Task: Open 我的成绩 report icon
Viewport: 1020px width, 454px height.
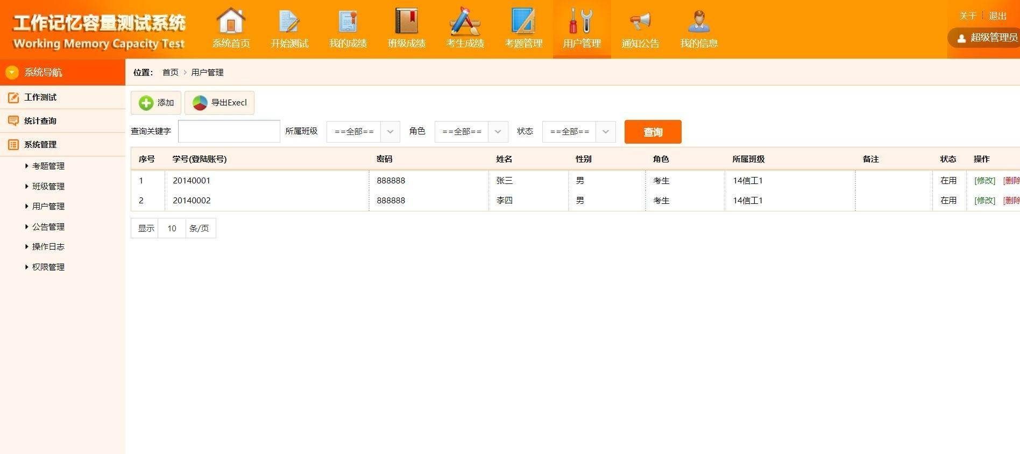Action: click(x=348, y=22)
